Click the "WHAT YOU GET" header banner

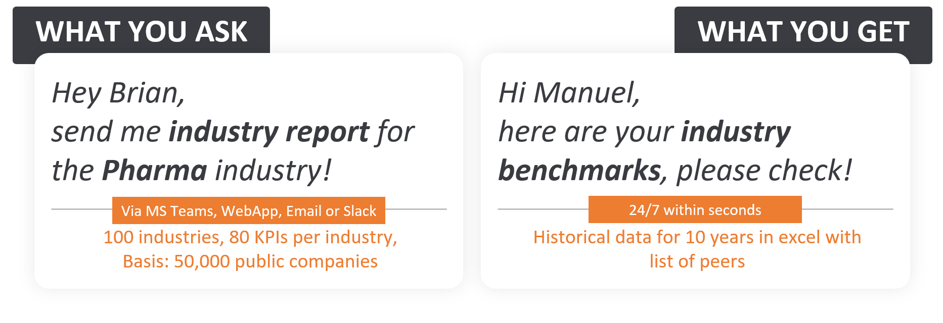[x=803, y=31]
